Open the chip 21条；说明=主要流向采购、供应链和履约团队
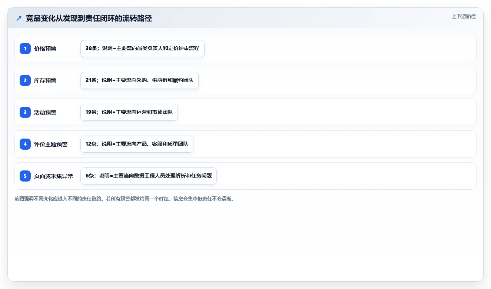 [139, 80]
